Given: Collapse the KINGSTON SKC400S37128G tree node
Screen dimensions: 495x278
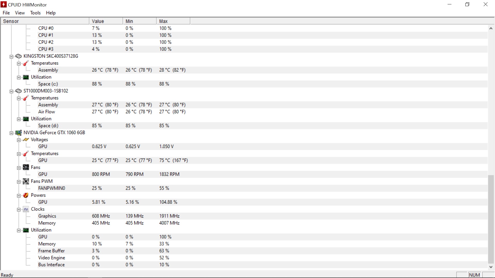Looking at the screenshot, I should click(11, 56).
